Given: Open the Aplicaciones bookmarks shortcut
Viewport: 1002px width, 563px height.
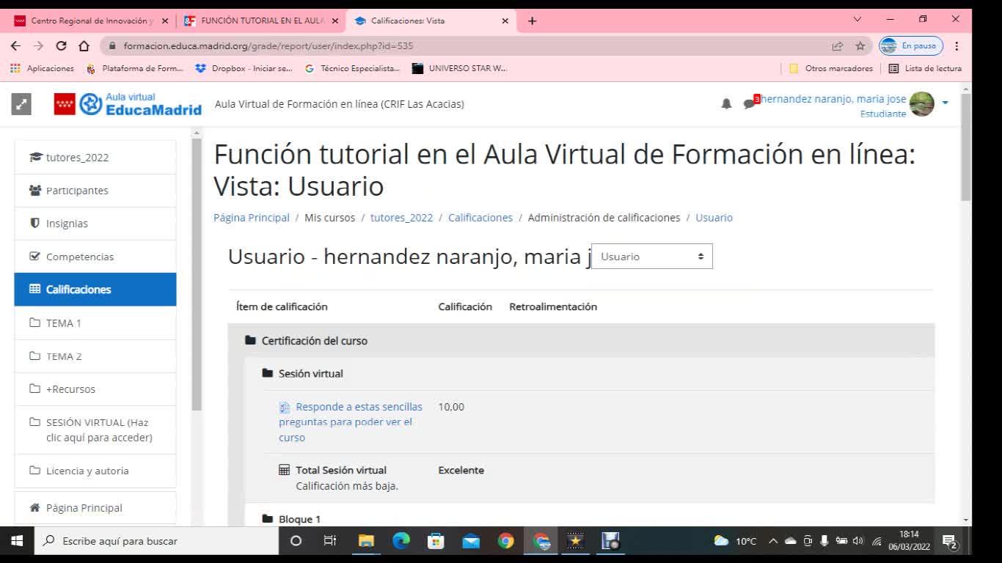Looking at the screenshot, I should pyautogui.click(x=43, y=68).
